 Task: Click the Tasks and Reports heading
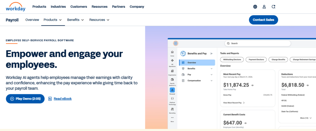tap(230, 53)
